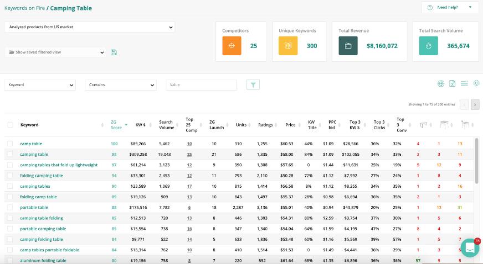Screen dimensions: 483x264
Task: Click the Need help question mark icon
Action: tap(430, 7)
